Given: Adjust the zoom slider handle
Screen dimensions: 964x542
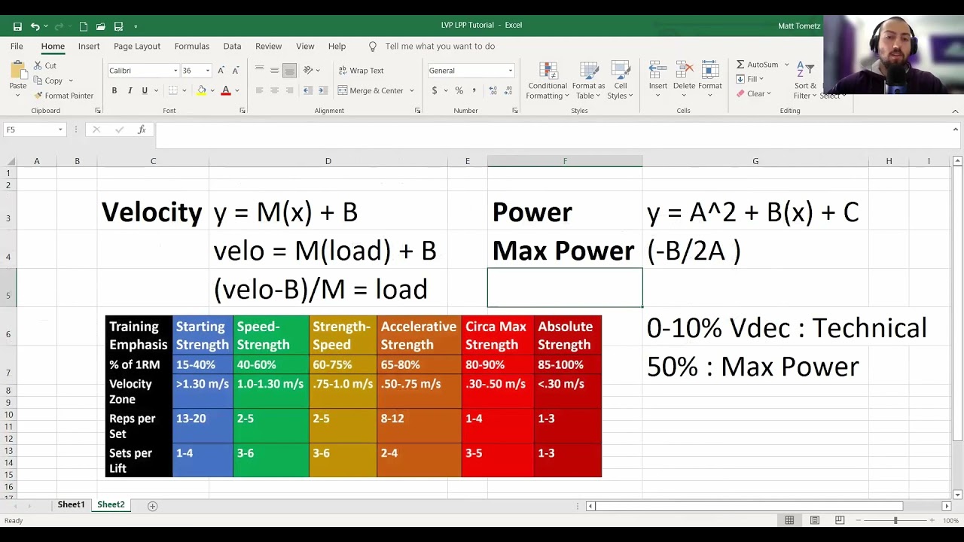Looking at the screenshot, I should [895, 520].
